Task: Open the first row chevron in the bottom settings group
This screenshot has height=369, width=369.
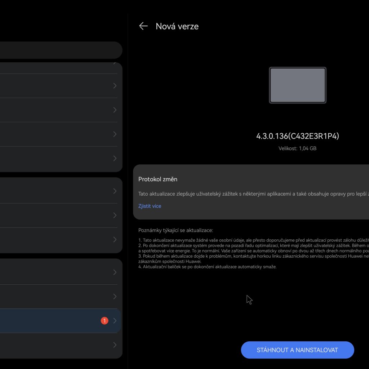Action: [115, 272]
